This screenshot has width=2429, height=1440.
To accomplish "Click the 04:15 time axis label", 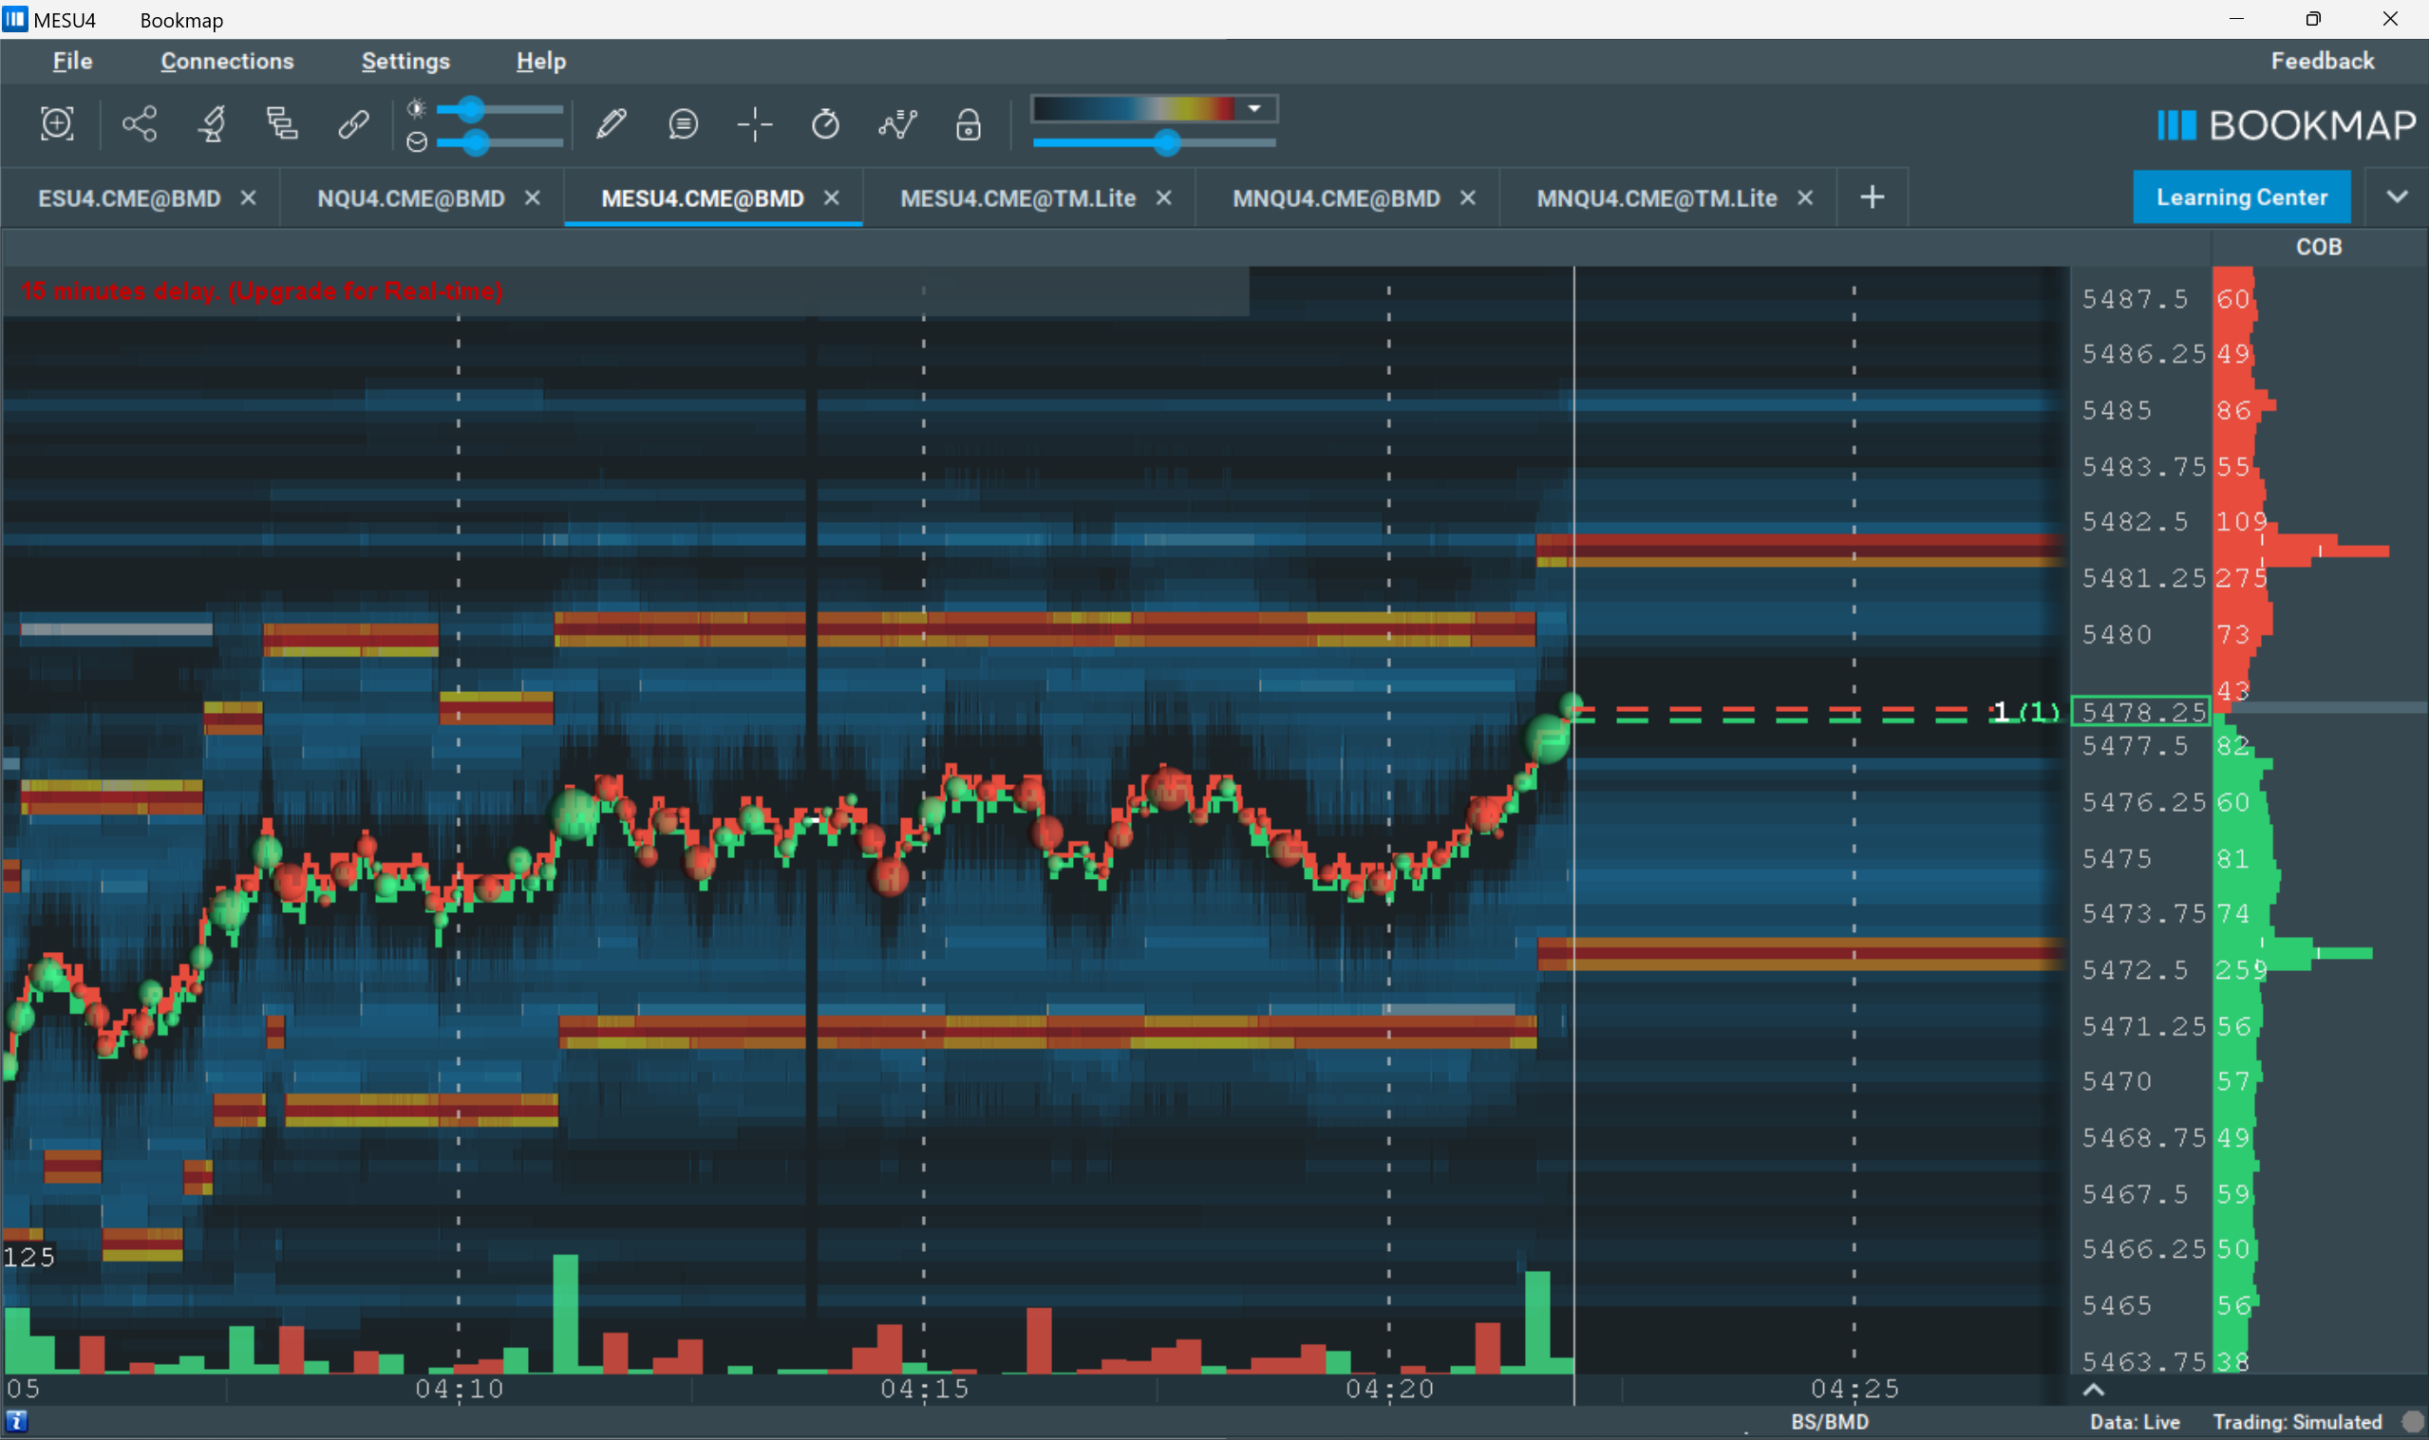I will pyautogui.click(x=925, y=1389).
